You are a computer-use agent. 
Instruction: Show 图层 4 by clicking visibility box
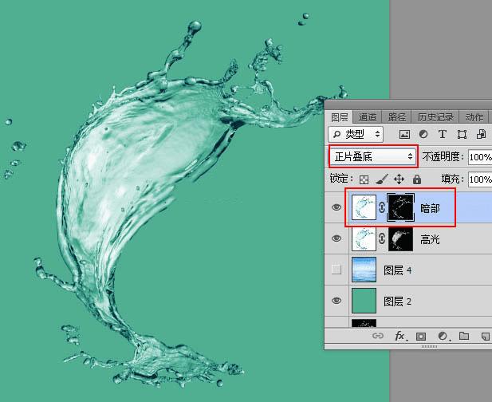pyautogui.click(x=337, y=270)
